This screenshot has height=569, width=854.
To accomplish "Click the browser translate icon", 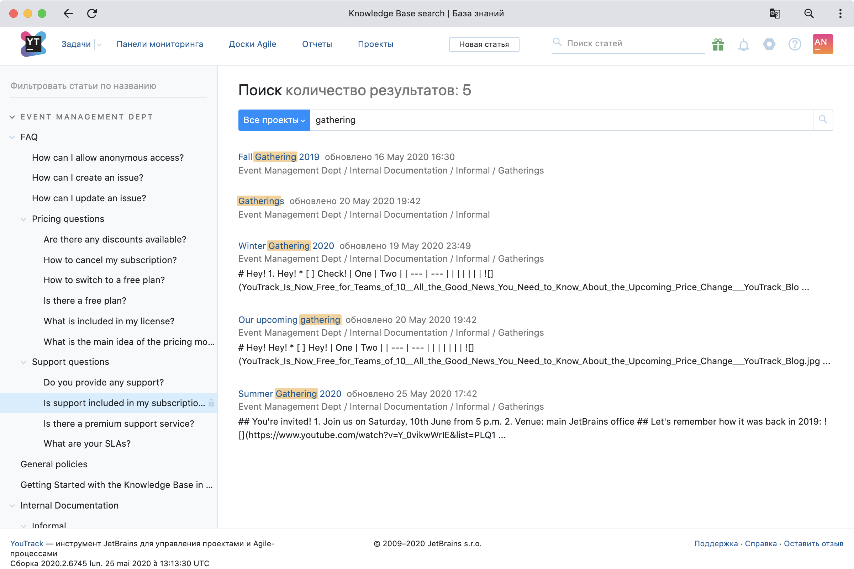I will pos(776,14).
